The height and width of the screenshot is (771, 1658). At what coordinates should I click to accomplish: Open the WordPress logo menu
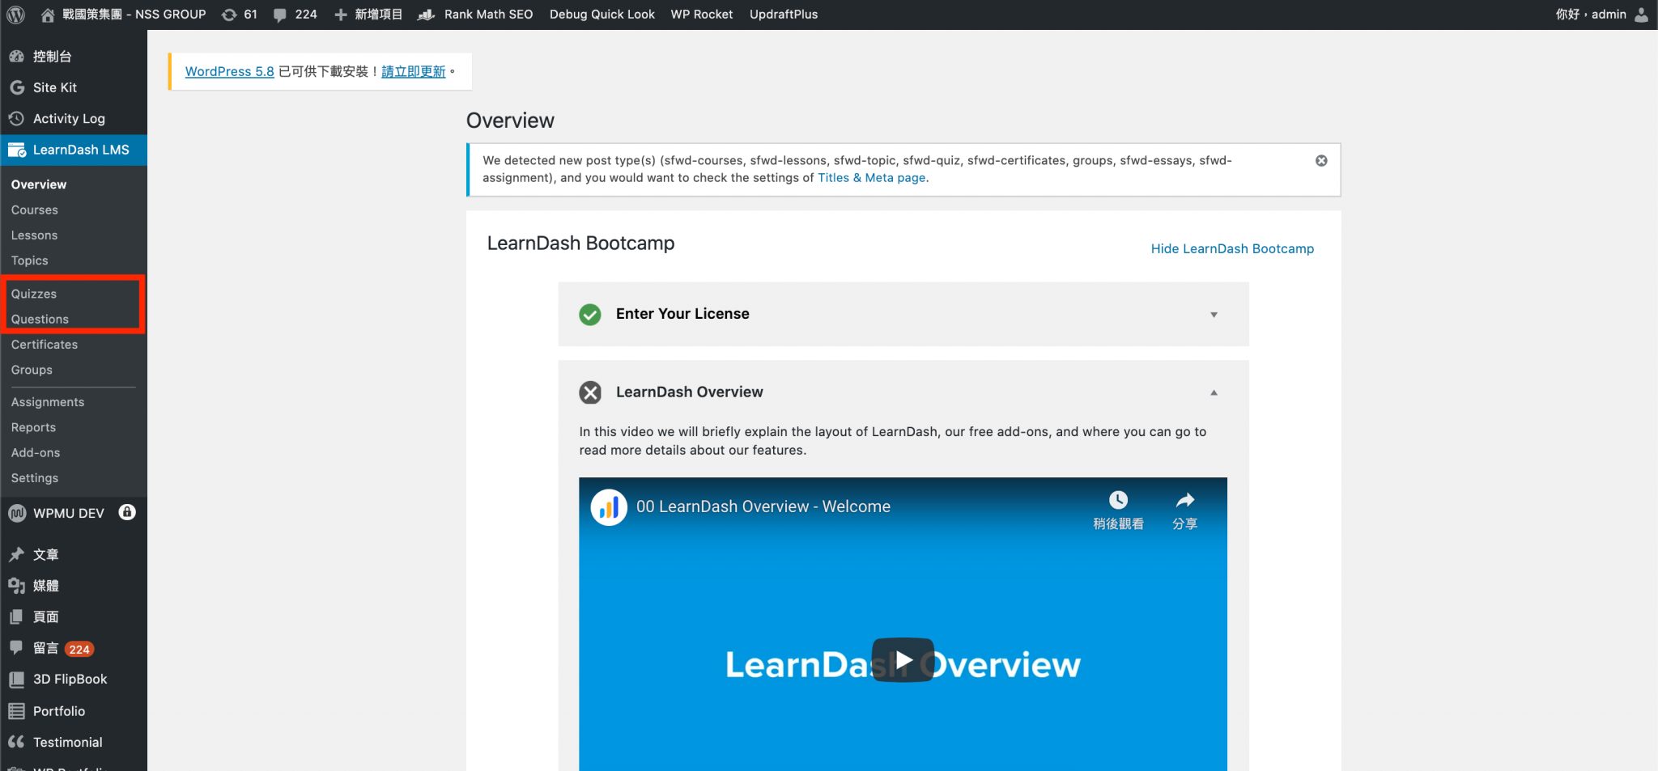[15, 15]
